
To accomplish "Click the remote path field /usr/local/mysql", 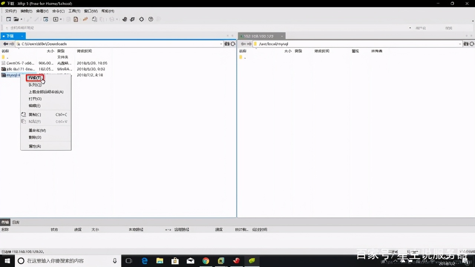I will [357, 44].
